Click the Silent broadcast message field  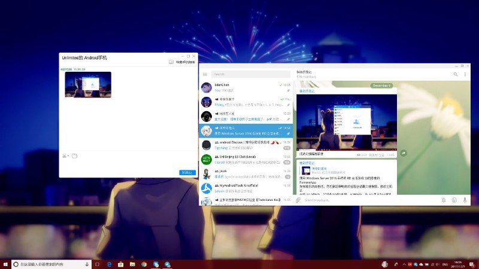click(x=371, y=200)
